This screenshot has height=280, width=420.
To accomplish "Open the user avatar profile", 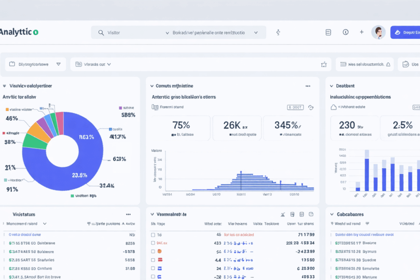I will pyautogui.click(x=378, y=32).
